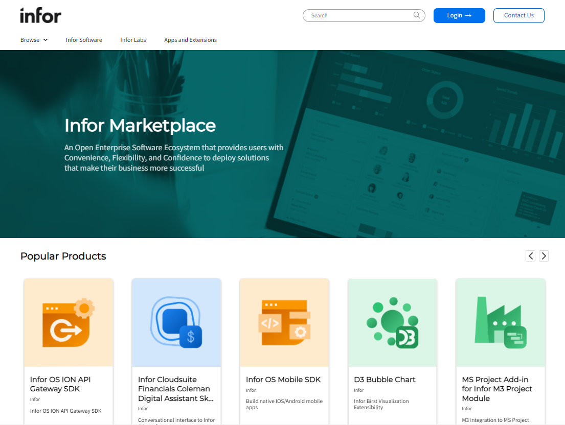Click the search magnifier icon

coord(417,15)
